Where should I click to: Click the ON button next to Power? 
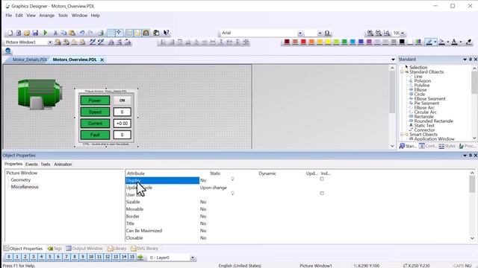[122, 100]
